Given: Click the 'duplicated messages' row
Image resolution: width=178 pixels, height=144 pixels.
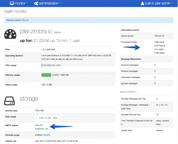Looking at the screenshot, I should [146, 77].
